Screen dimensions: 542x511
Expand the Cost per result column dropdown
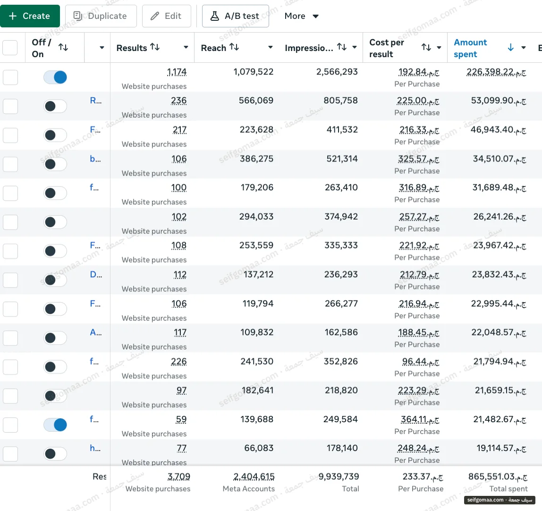(439, 48)
